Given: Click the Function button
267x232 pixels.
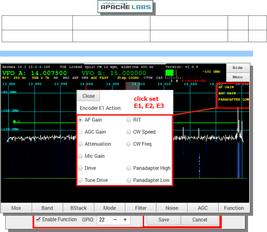Looking at the screenshot, I should [x=234, y=208].
